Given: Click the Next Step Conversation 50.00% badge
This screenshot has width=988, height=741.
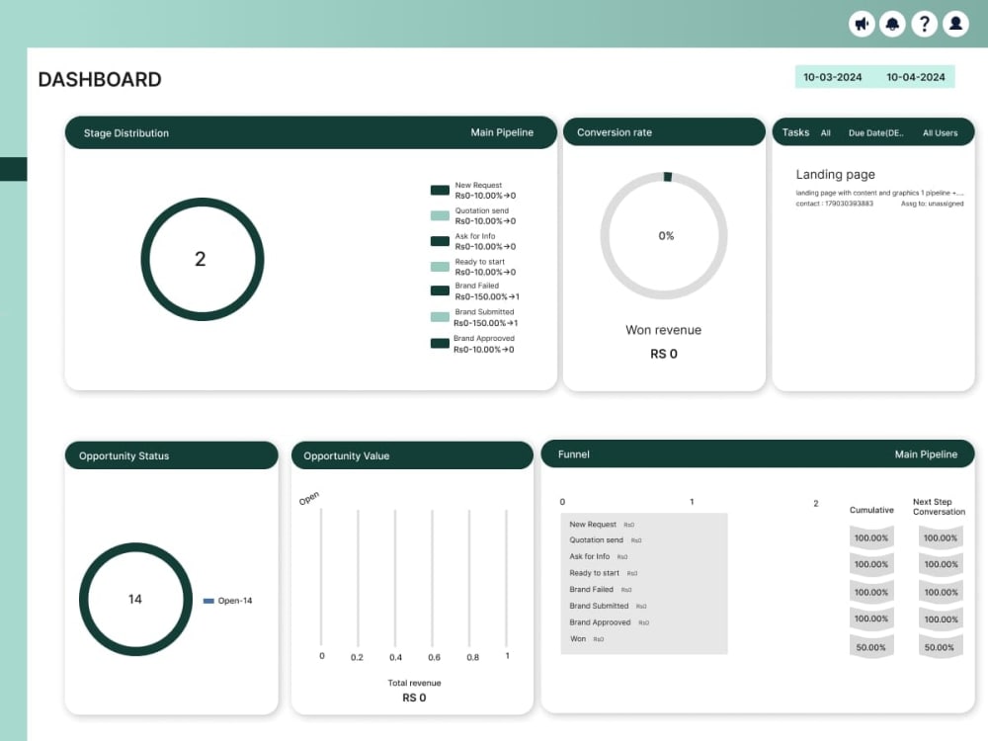Looking at the screenshot, I should (x=940, y=648).
